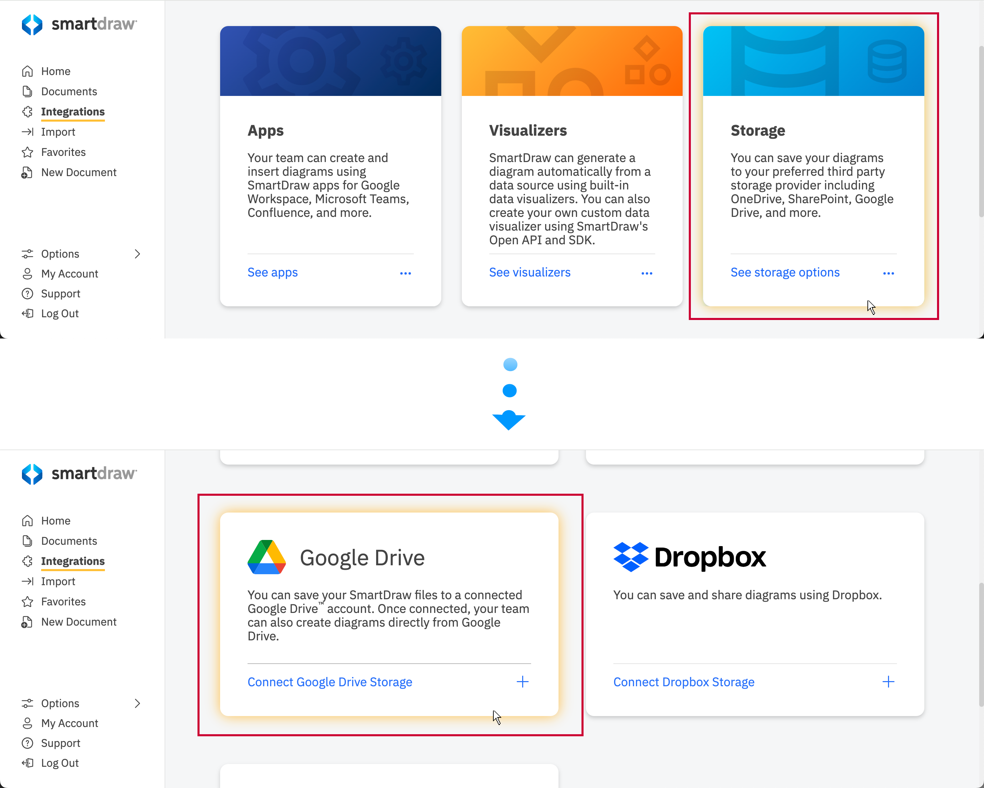Follow the See visualizers link
This screenshot has width=984, height=788.
[x=529, y=272]
